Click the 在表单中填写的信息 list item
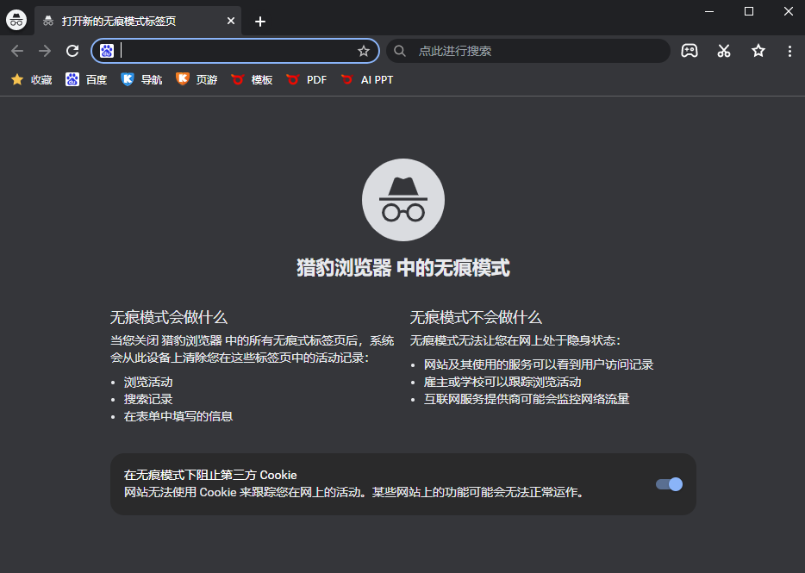Screen dimensions: 805x573 (x=178, y=416)
